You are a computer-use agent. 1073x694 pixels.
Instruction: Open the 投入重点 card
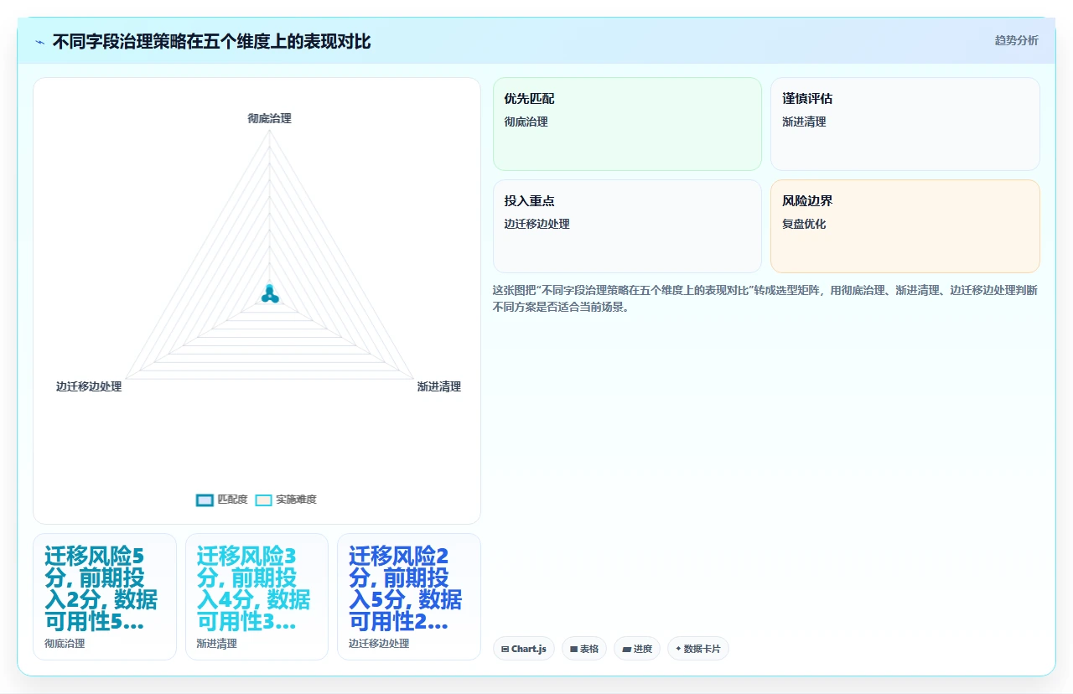pos(627,226)
